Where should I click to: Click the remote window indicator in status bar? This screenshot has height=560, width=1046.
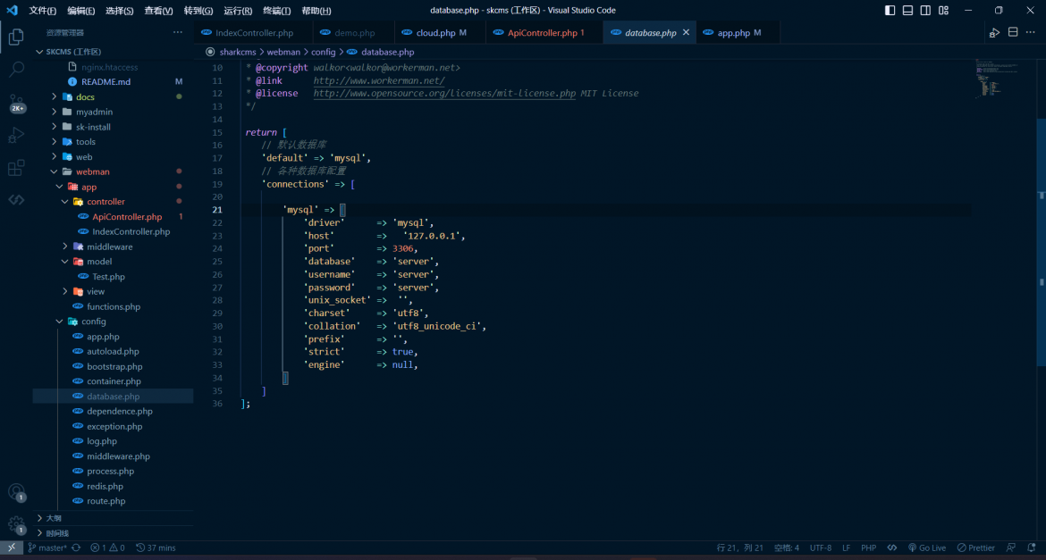pos(12,548)
